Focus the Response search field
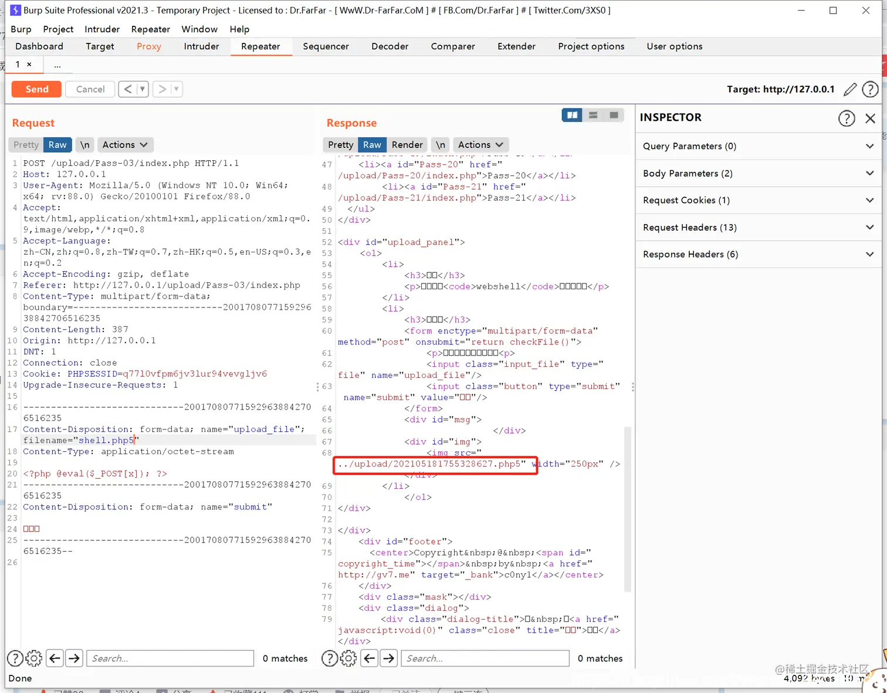Screen dimensions: 887x693 pos(485,658)
